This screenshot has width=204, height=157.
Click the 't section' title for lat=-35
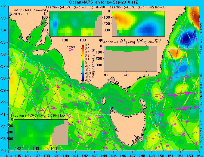pyautogui.click(x=138, y=7)
